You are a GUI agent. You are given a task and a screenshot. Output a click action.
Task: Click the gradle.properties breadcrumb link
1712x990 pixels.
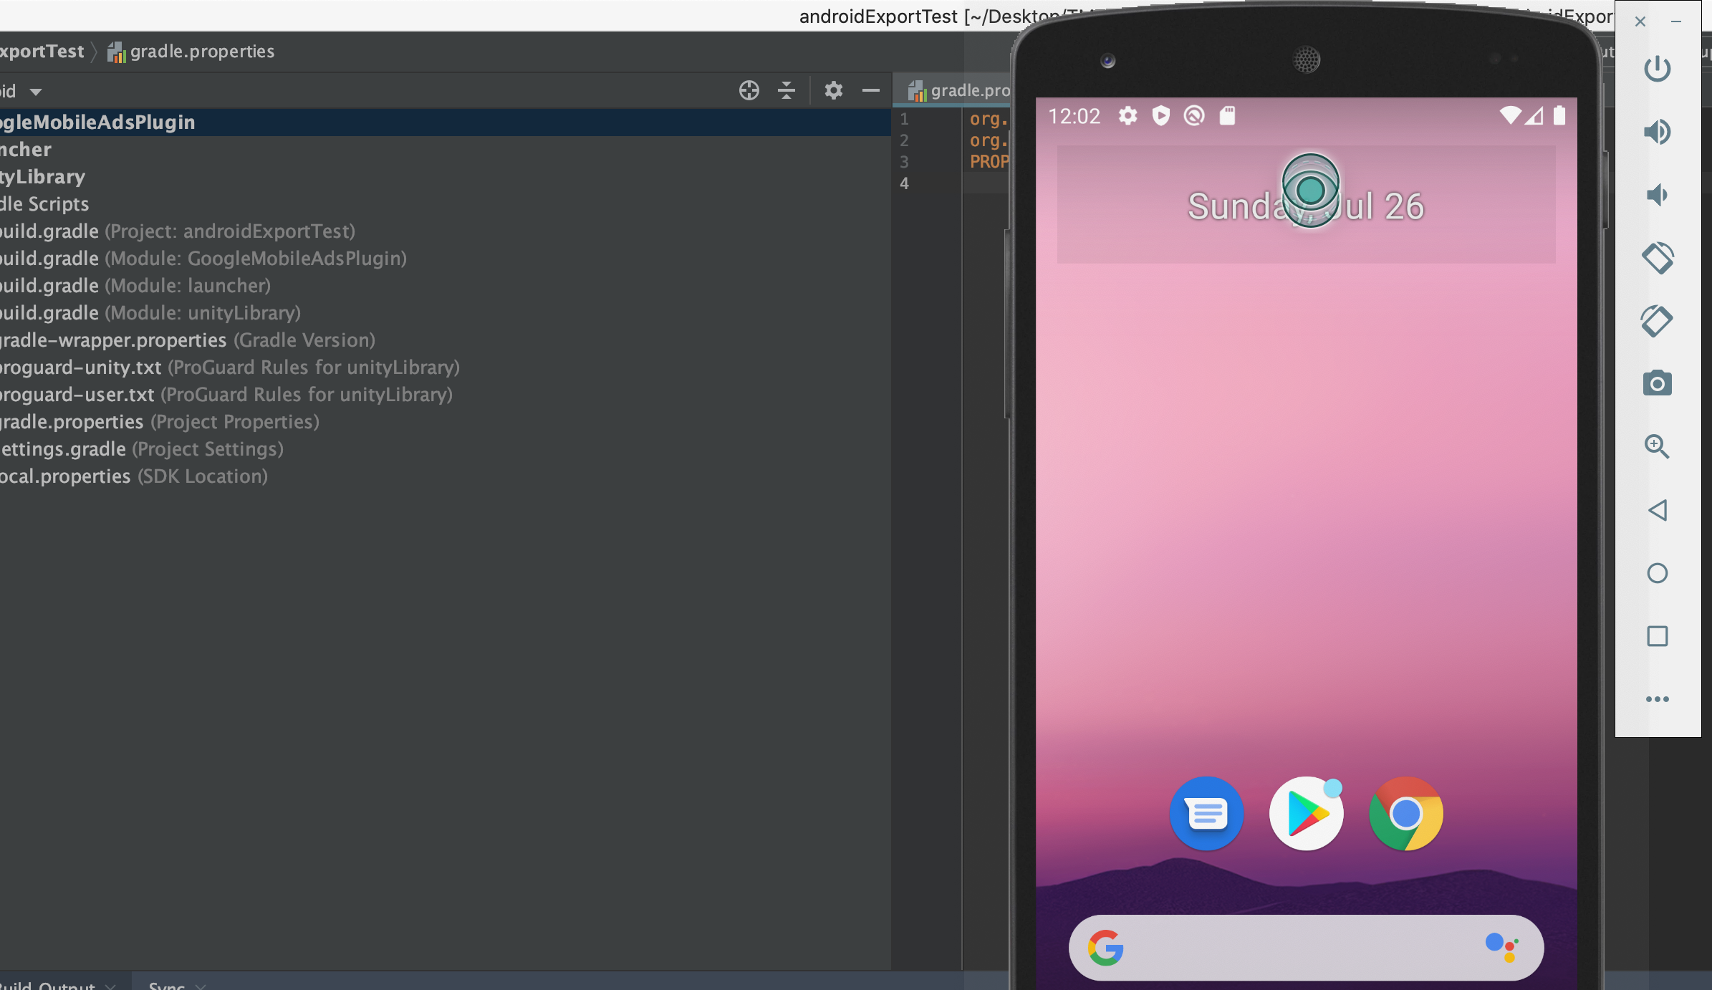pos(201,52)
